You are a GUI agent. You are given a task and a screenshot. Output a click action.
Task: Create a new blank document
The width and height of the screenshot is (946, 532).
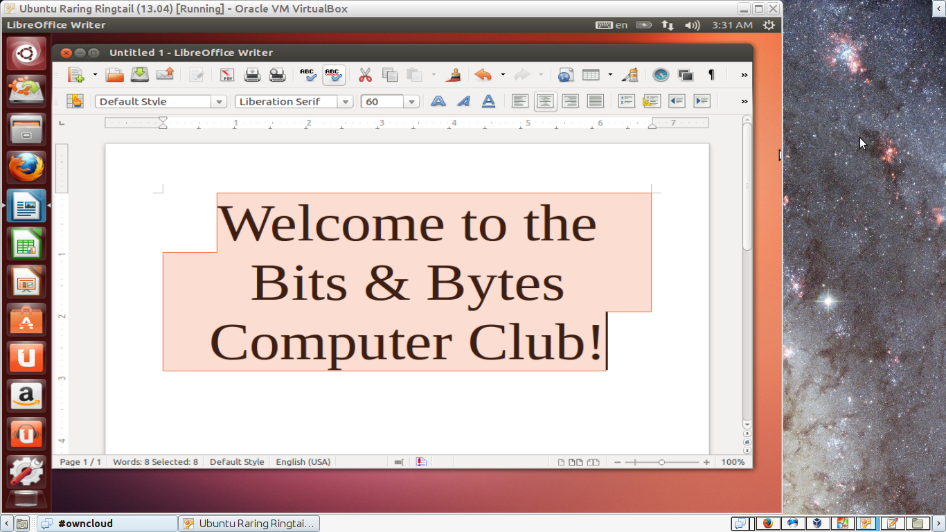[78, 75]
